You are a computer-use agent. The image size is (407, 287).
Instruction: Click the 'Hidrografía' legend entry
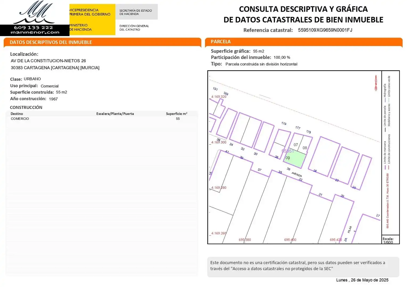[385, 93]
